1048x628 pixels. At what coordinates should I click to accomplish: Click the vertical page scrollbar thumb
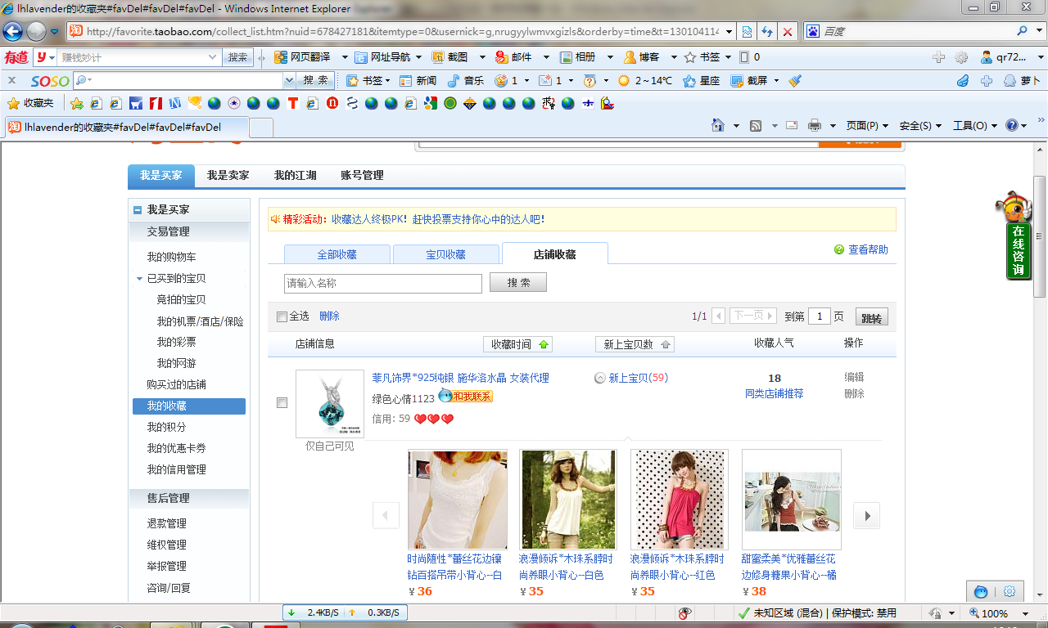[1040, 236]
